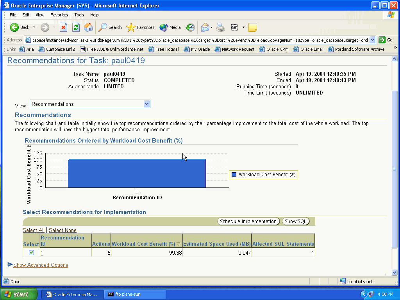Viewport: 400px width, 300px height.
Task: Open the Favorites menu in menu bar
Action: (x=59, y=15)
